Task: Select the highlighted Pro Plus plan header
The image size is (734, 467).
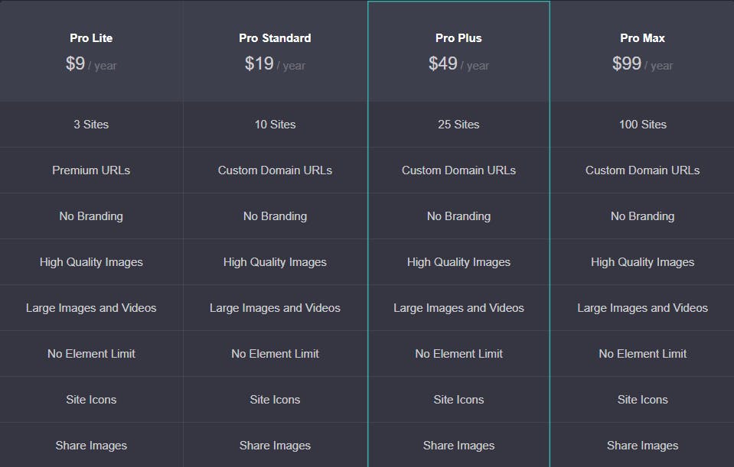Action: click(x=458, y=38)
